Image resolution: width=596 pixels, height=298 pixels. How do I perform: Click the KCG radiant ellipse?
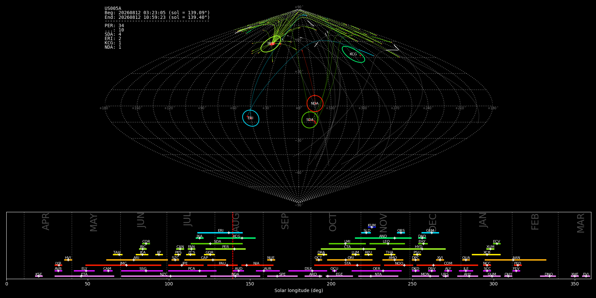(x=353, y=54)
